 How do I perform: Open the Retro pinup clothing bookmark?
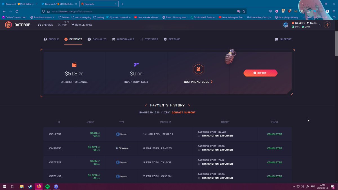pyautogui.click(x=287, y=17)
